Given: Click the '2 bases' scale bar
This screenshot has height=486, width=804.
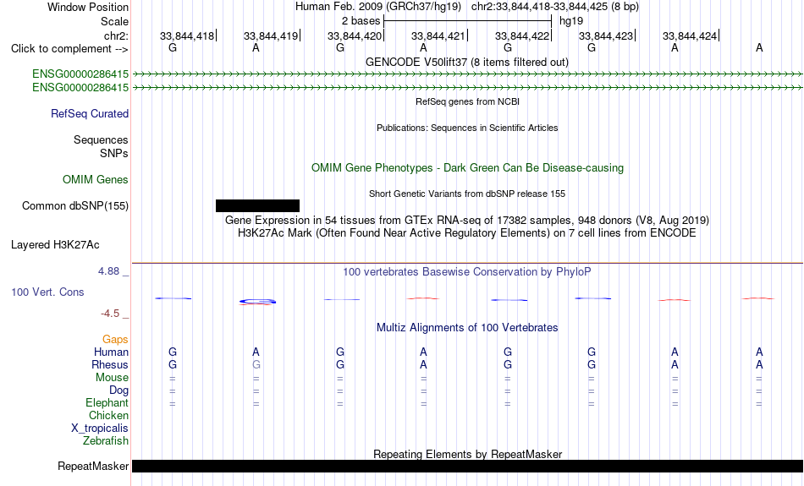Looking at the screenshot, I should tap(467, 21).
